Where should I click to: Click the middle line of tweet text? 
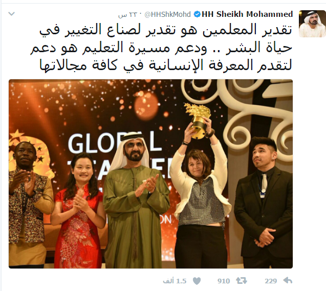coord(161,48)
